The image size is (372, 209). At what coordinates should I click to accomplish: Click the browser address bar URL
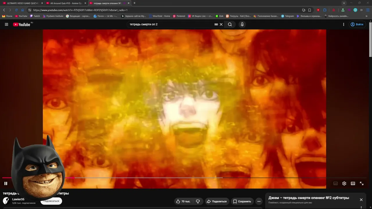pyautogui.click(x=80, y=10)
